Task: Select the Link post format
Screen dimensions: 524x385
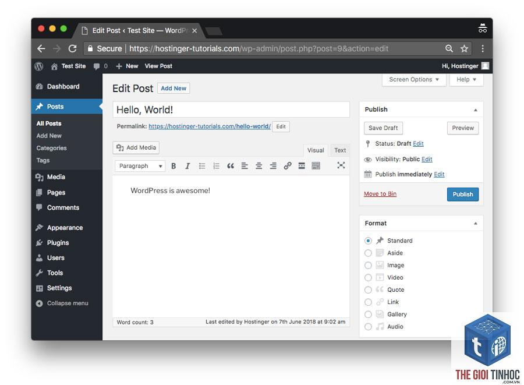Action: click(x=368, y=302)
